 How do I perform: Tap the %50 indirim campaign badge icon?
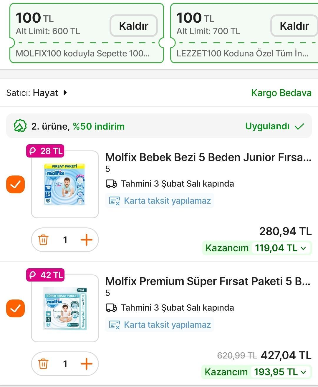click(20, 126)
